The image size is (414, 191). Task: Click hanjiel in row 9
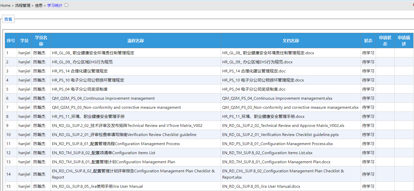24,126
